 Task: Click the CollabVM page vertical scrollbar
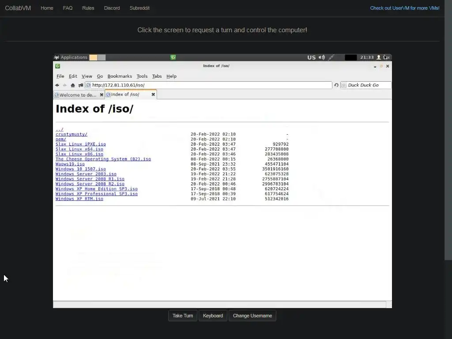click(x=448, y=130)
